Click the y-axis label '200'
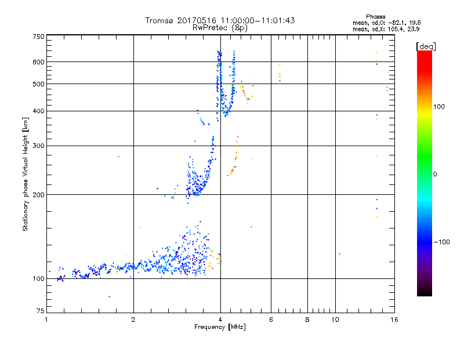The height and width of the screenshot is (348, 464). tap(38, 195)
